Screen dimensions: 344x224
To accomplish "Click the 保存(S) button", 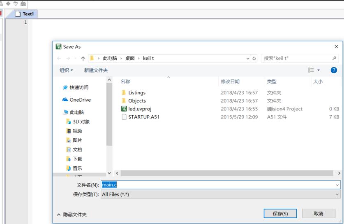I will coord(280,213).
